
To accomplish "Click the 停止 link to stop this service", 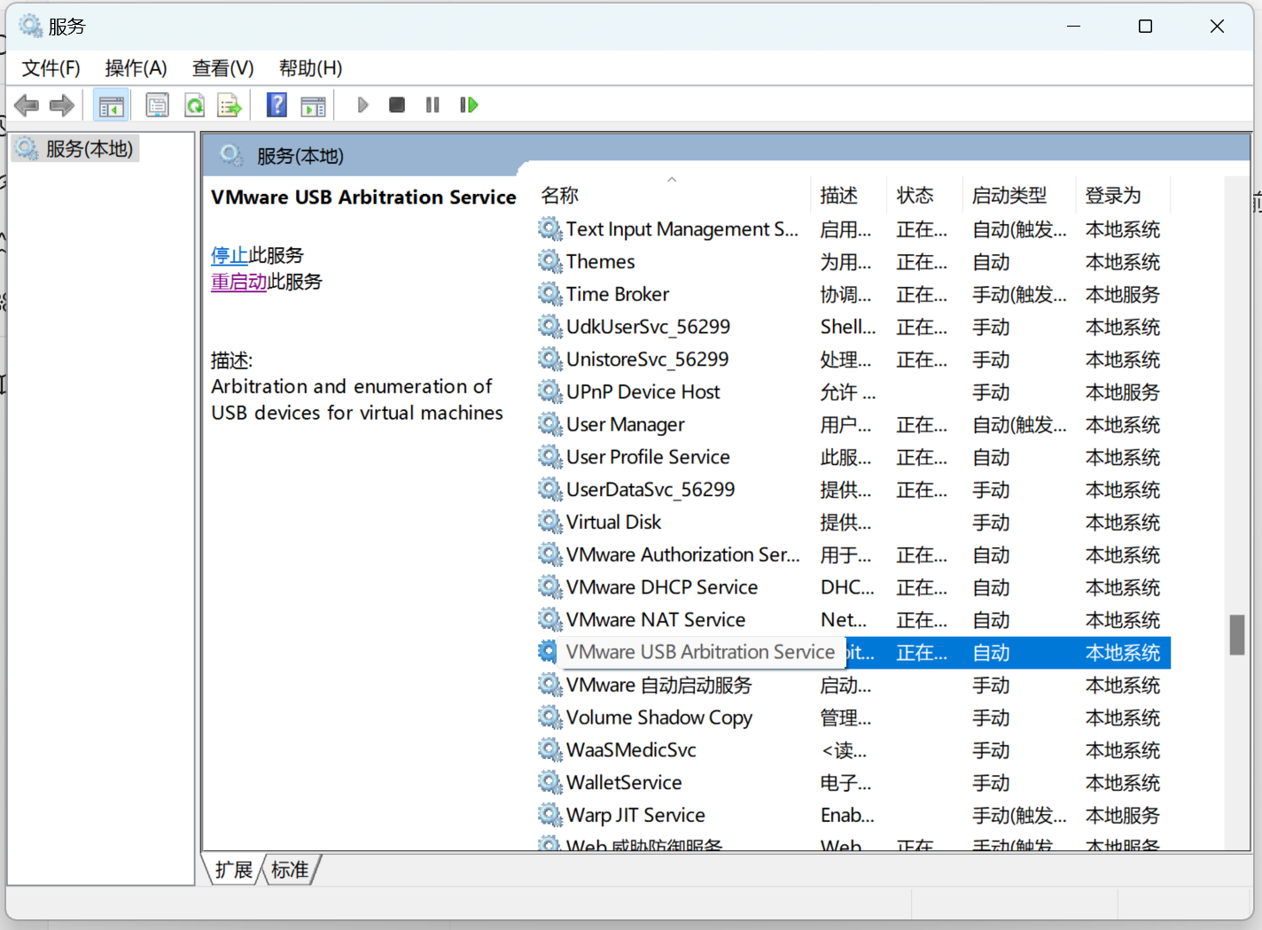I will coord(230,255).
